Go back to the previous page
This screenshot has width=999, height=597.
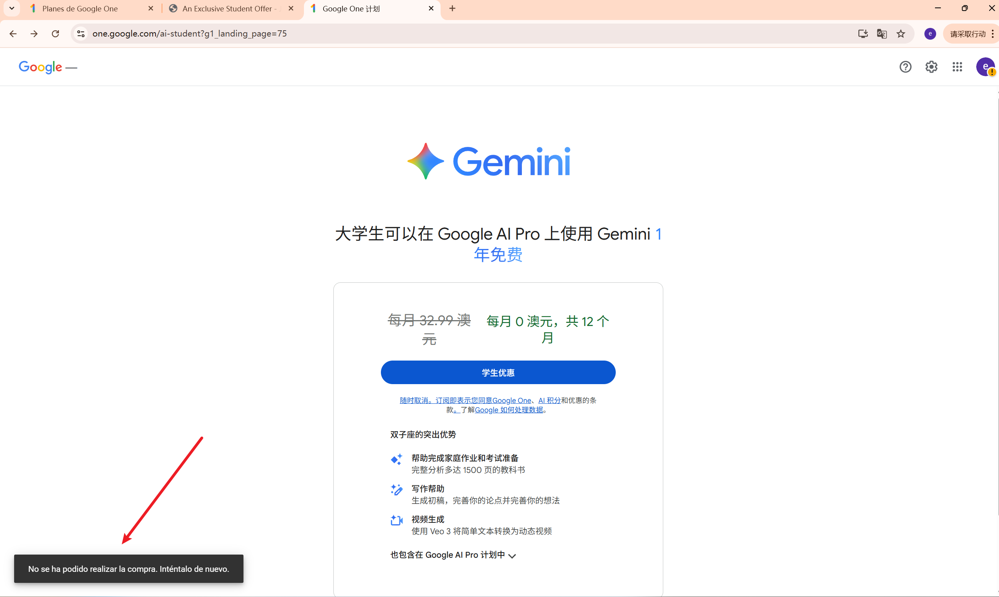(13, 34)
